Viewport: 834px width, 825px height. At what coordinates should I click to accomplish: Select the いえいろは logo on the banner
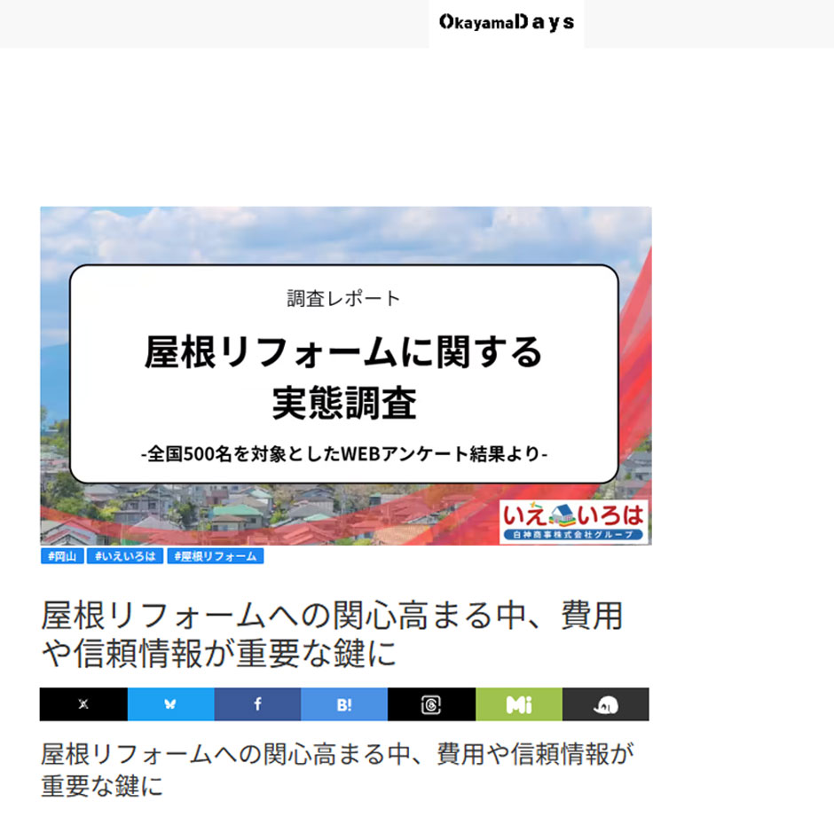pyautogui.click(x=572, y=513)
